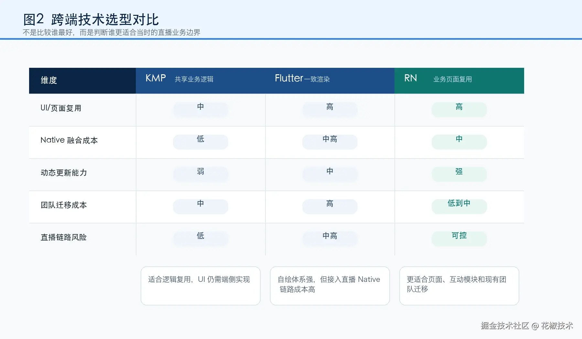Viewport: 582px width, 339px height.
Task: Click the note "适合逻辑复用，UI 仍需端侧实现"
Action: click(x=200, y=286)
